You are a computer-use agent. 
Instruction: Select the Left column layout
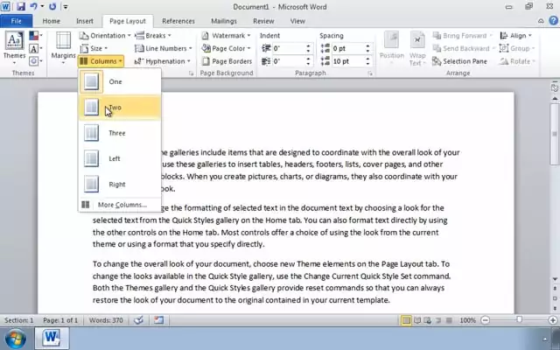pos(120,158)
